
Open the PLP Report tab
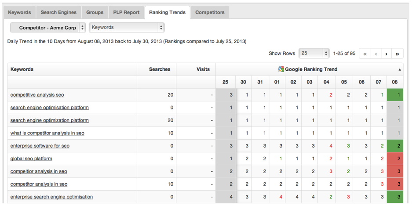tap(126, 12)
